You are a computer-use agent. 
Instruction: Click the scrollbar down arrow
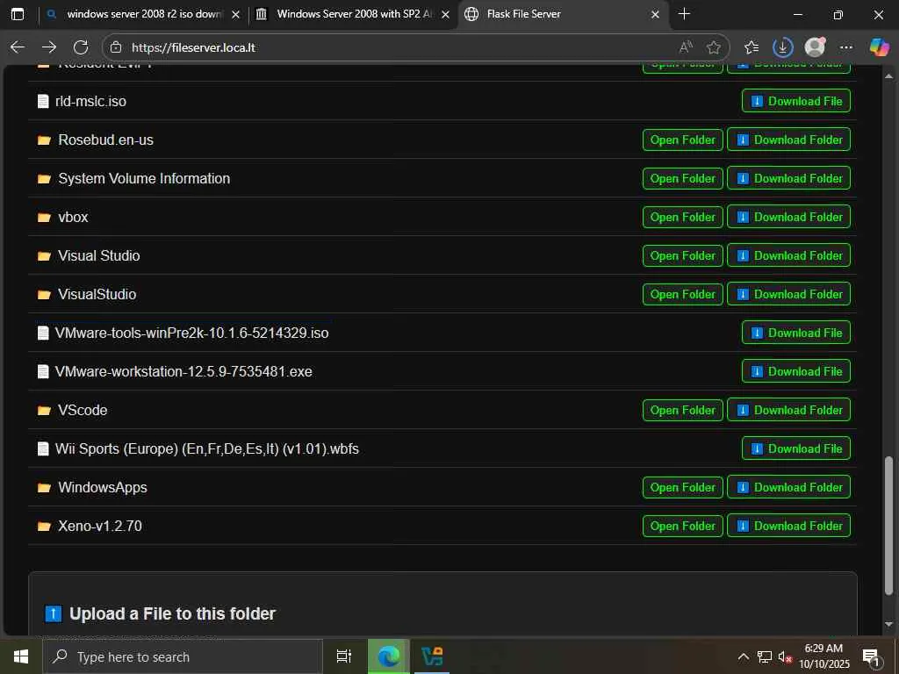click(x=888, y=624)
